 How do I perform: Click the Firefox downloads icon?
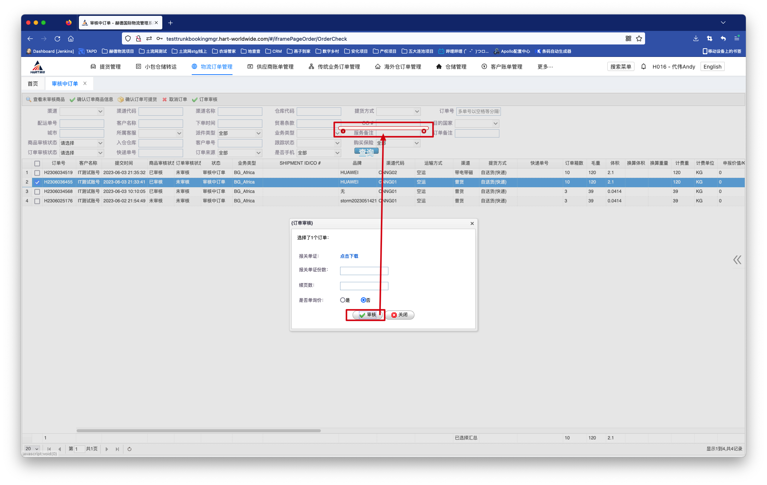point(696,39)
